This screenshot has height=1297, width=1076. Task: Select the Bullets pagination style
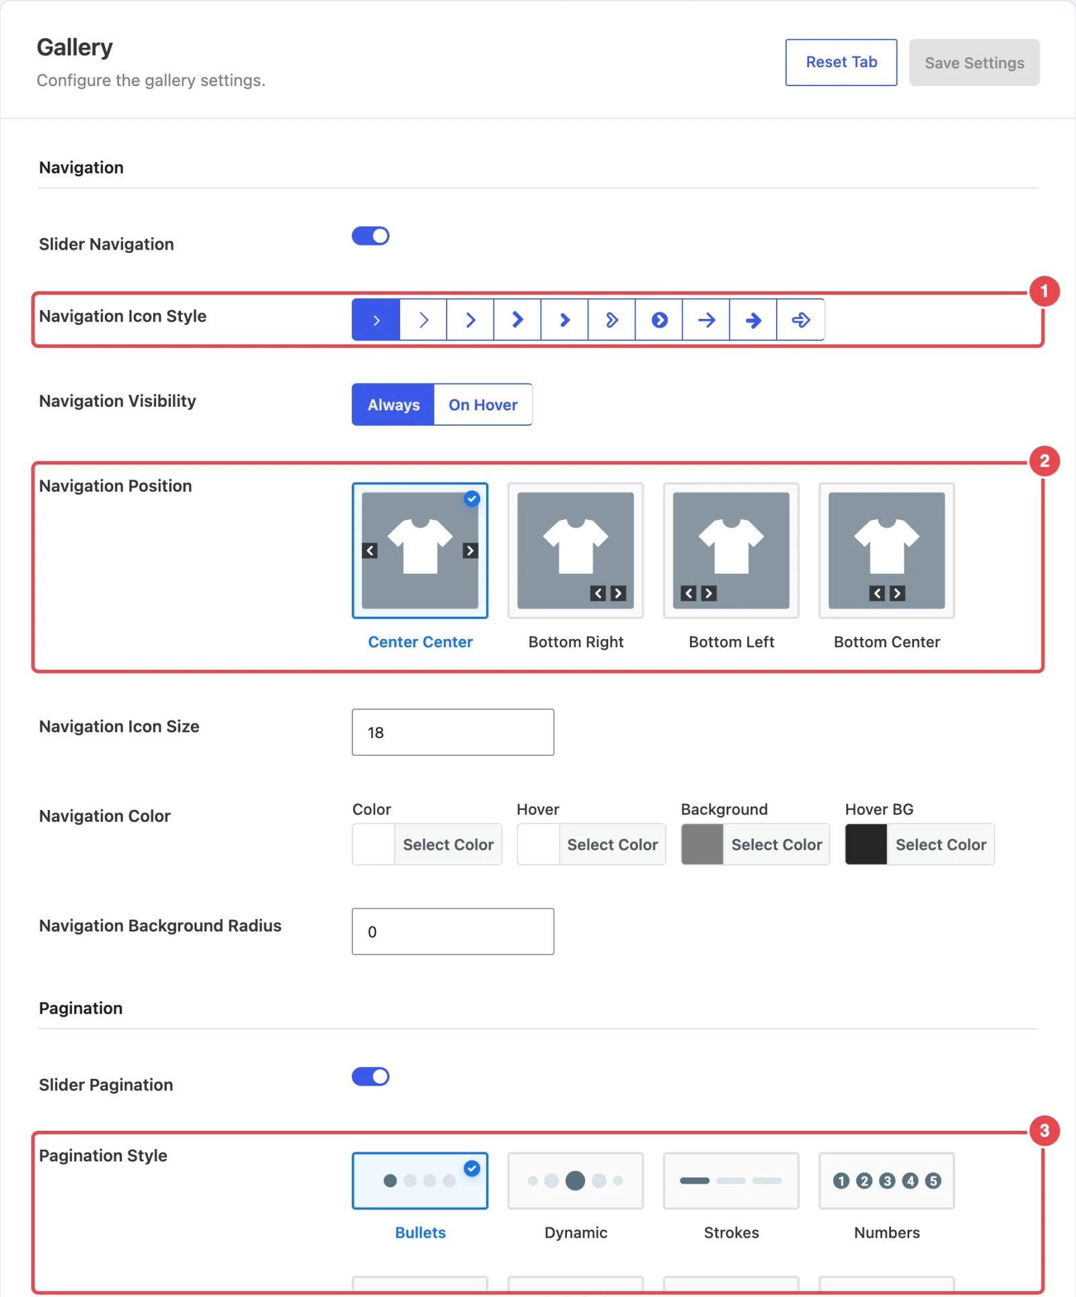420,1181
